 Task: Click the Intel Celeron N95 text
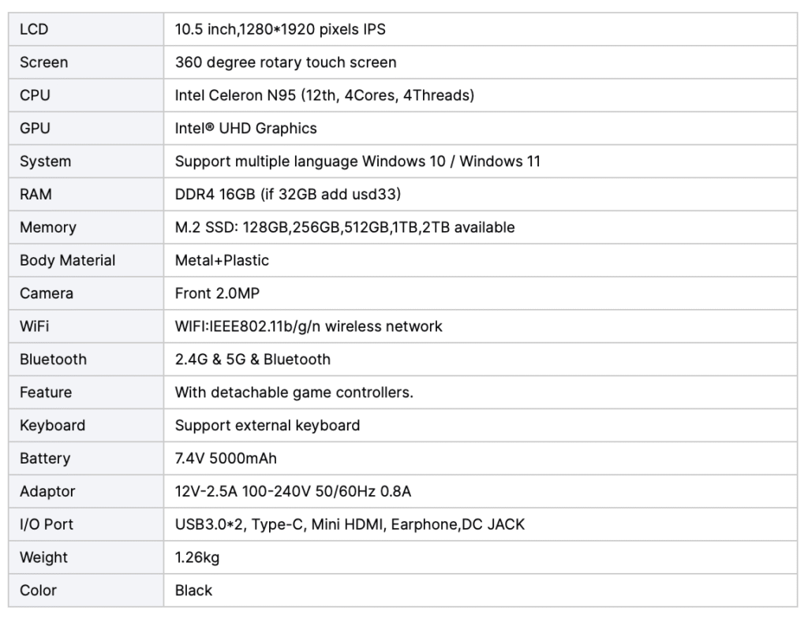pyautogui.click(x=324, y=95)
